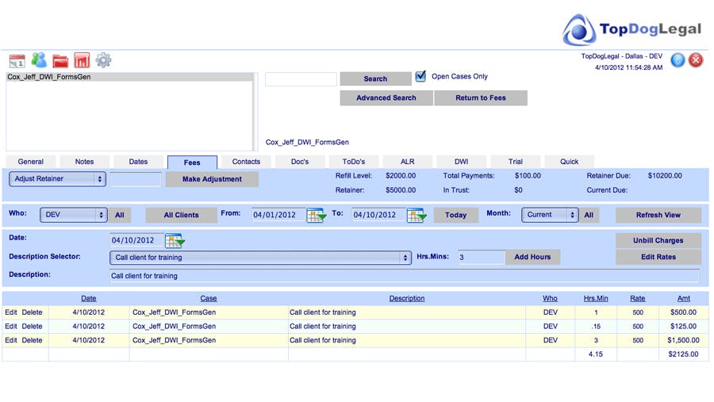Switch to the Notes tab
Viewport: 714px width, 402px height.
pyautogui.click(x=84, y=162)
